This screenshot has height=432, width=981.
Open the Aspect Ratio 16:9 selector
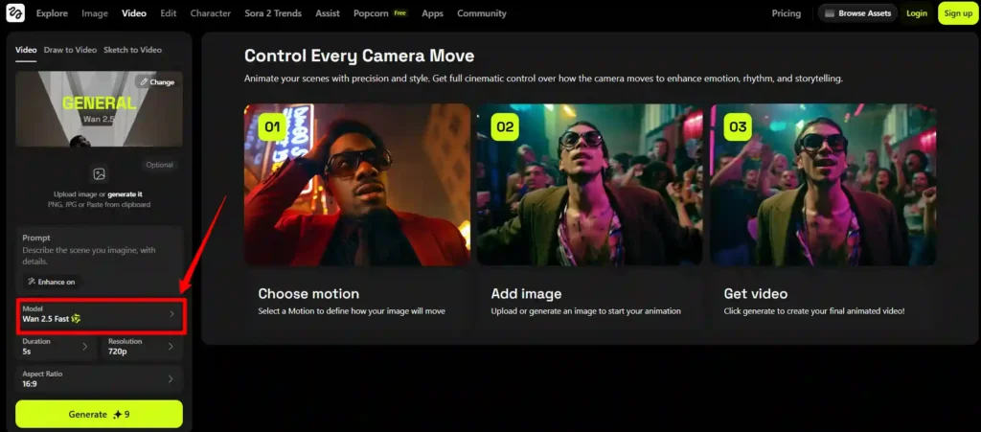point(99,378)
